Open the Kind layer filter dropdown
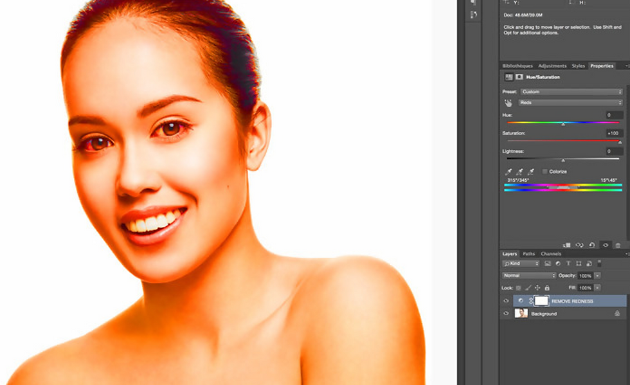630x385 pixels. coord(521,264)
